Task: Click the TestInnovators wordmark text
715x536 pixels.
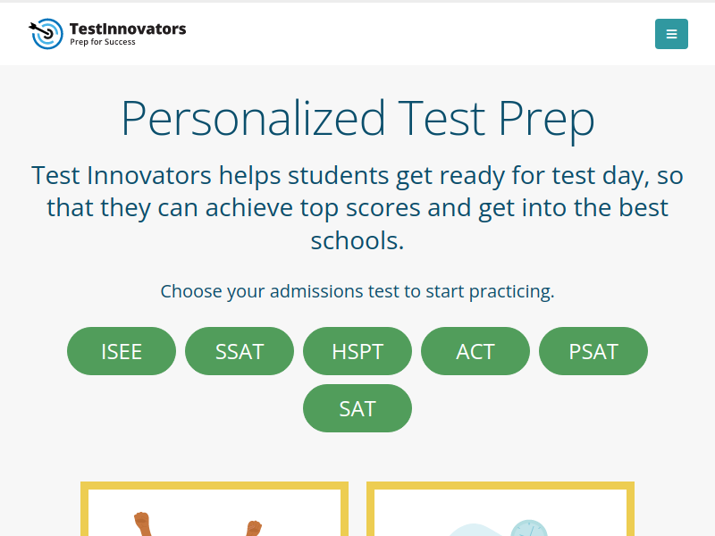Action: click(128, 29)
